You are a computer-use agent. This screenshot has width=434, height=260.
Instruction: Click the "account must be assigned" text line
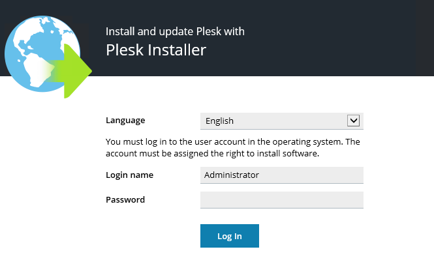point(212,153)
